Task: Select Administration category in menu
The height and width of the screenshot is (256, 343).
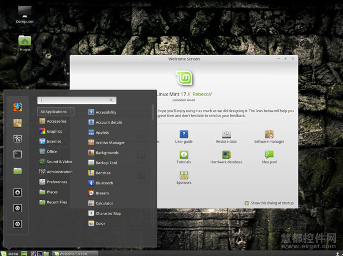Action: point(56,172)
